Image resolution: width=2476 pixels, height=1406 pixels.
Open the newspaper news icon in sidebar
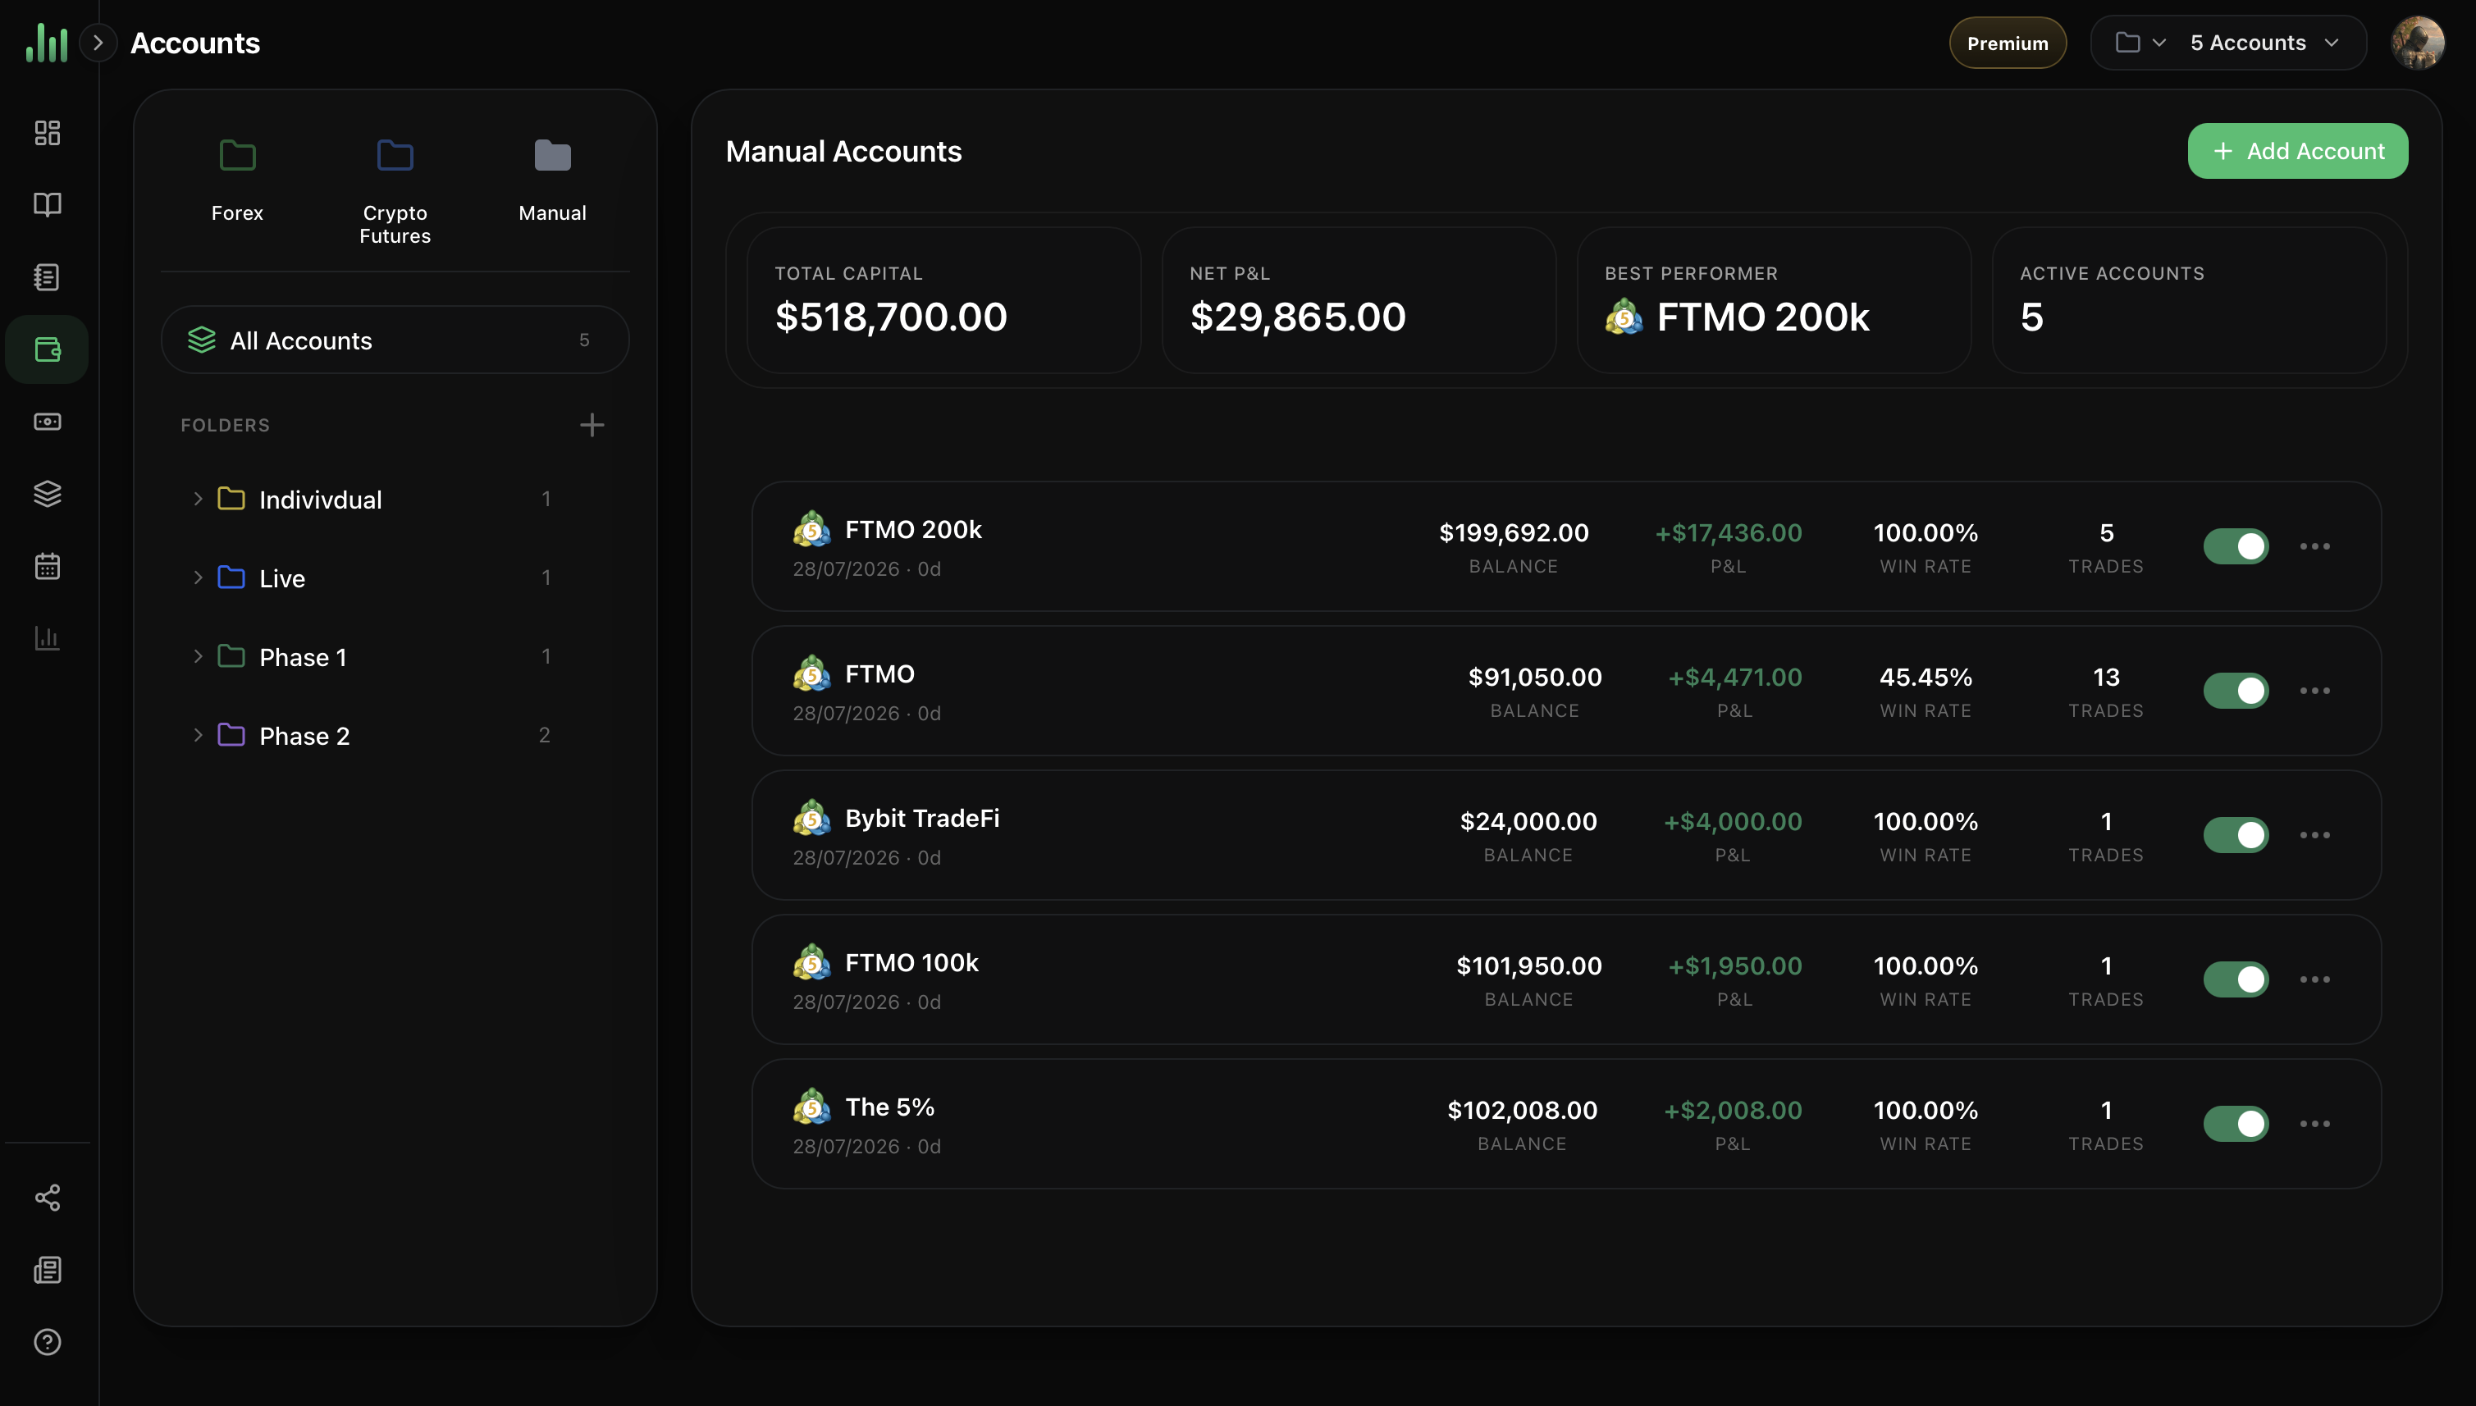(48, 1270)
